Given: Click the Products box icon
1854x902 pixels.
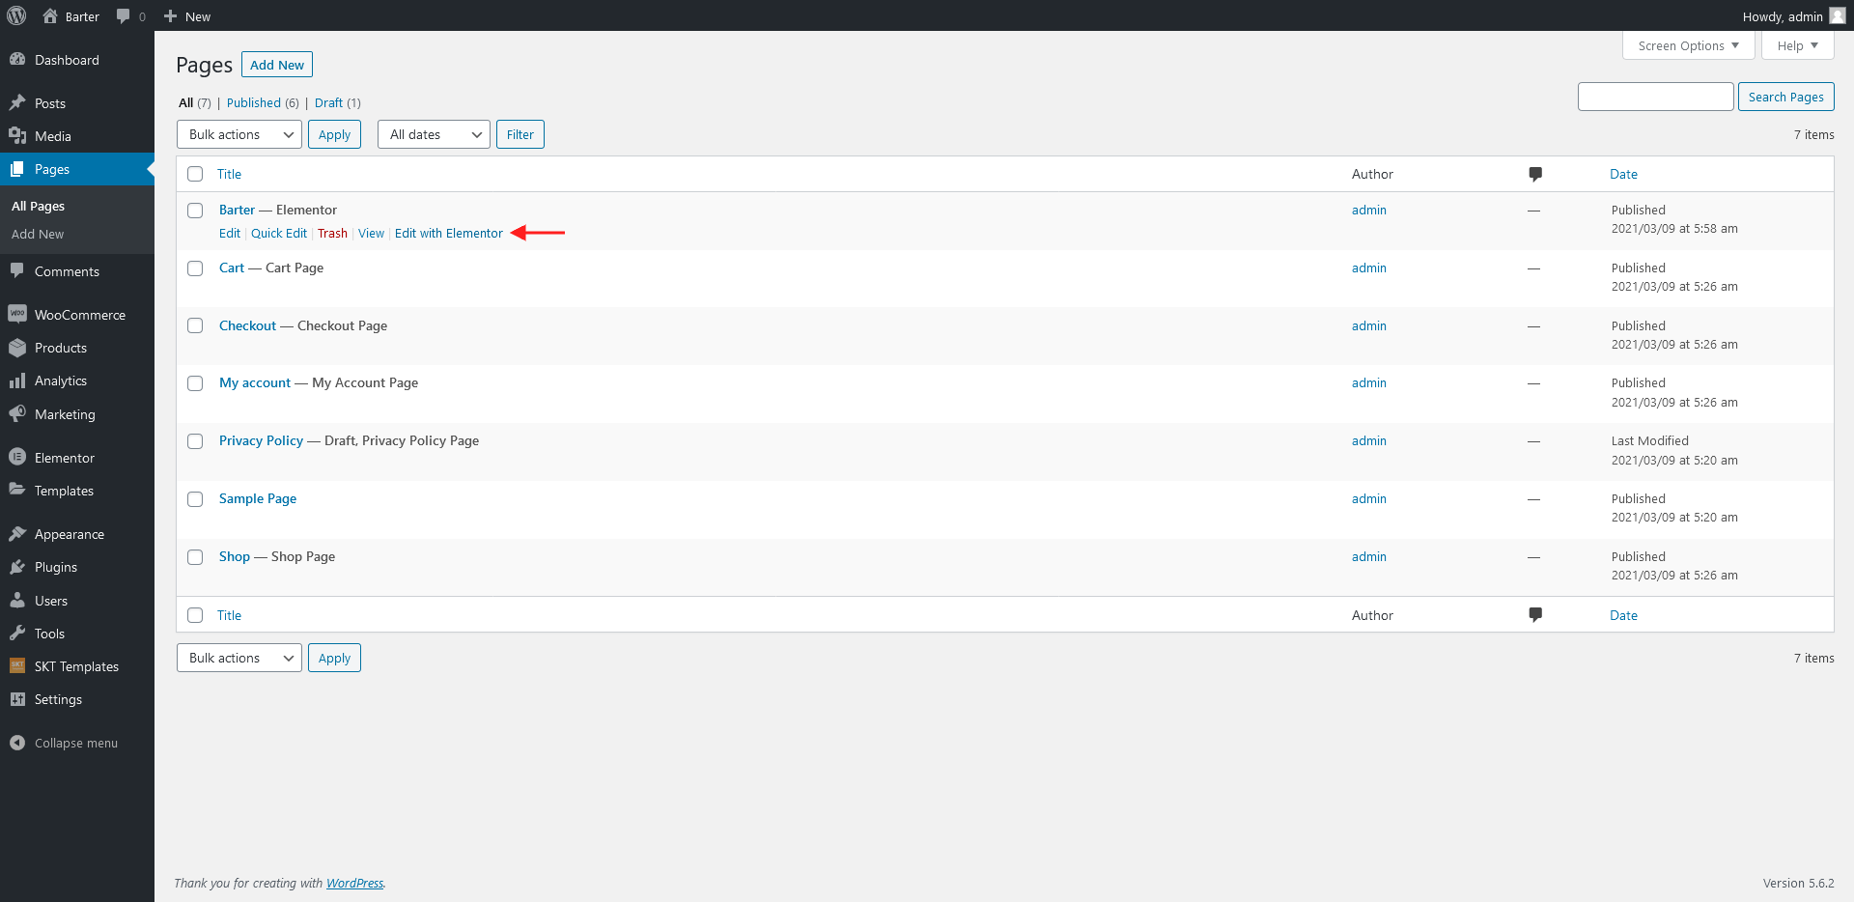Looking at the screenshot, I should pos(17,348).
